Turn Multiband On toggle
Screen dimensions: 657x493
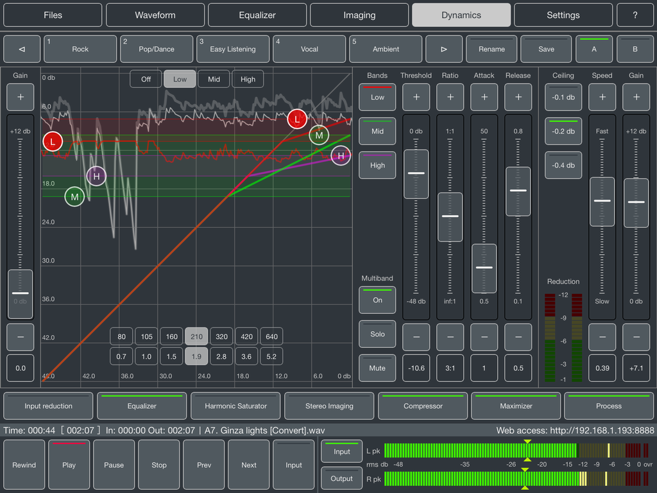[x=377, y=300]
